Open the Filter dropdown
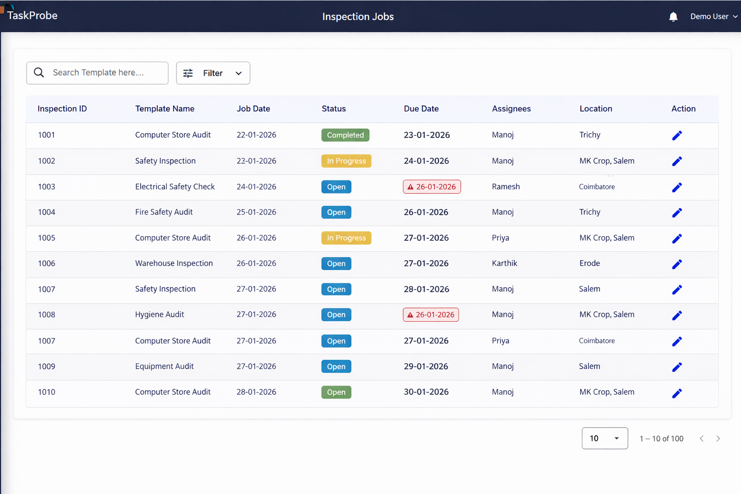This screenshot has height=494, width=741. tap(213, 73)
